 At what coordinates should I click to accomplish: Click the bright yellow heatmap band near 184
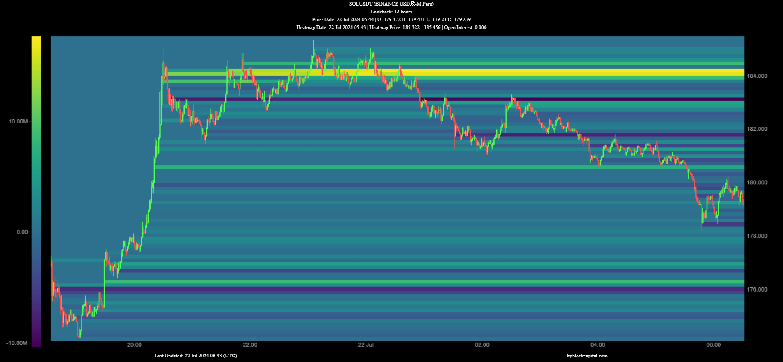[x=456, y=72]
